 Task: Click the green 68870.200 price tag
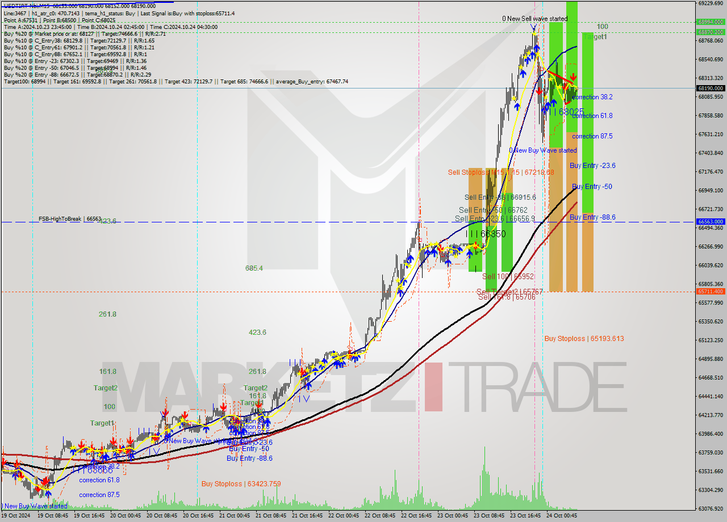coord(710,32)
